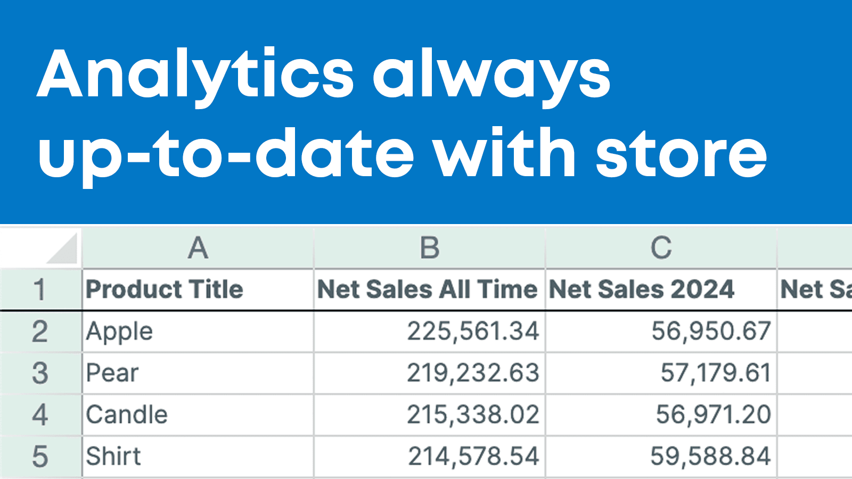
Task: Click the value 225,561.34 cell
Action: coord(473,331)
